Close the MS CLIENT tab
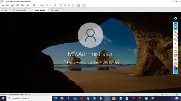The height and width of the screenshot is (101, 181). 62,10
